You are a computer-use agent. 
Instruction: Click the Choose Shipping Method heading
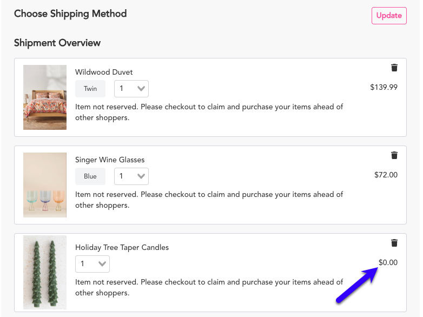coord(70,14)
